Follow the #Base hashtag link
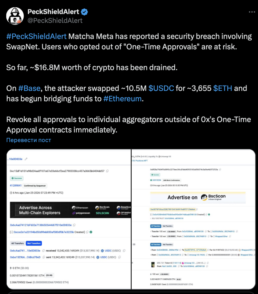Image resolution: width=258 pixels, height=294 pixels. 29,88
